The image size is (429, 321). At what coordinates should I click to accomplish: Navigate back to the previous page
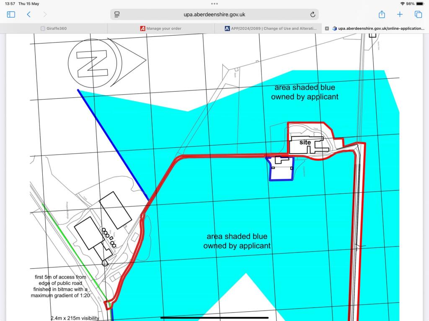[x=28, y=14]
